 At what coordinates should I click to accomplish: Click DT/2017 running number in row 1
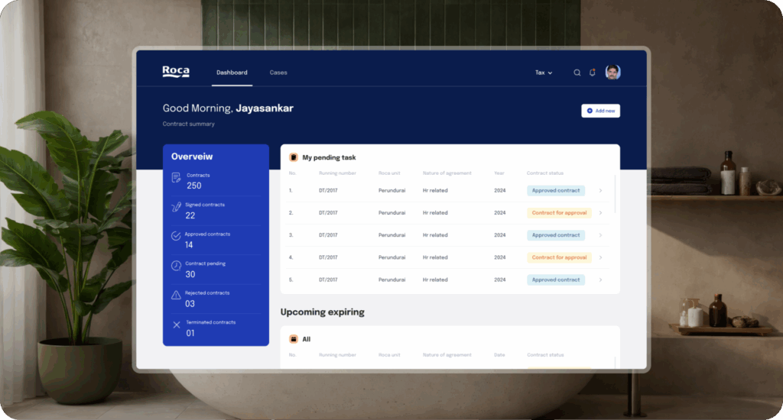(328, 191)
